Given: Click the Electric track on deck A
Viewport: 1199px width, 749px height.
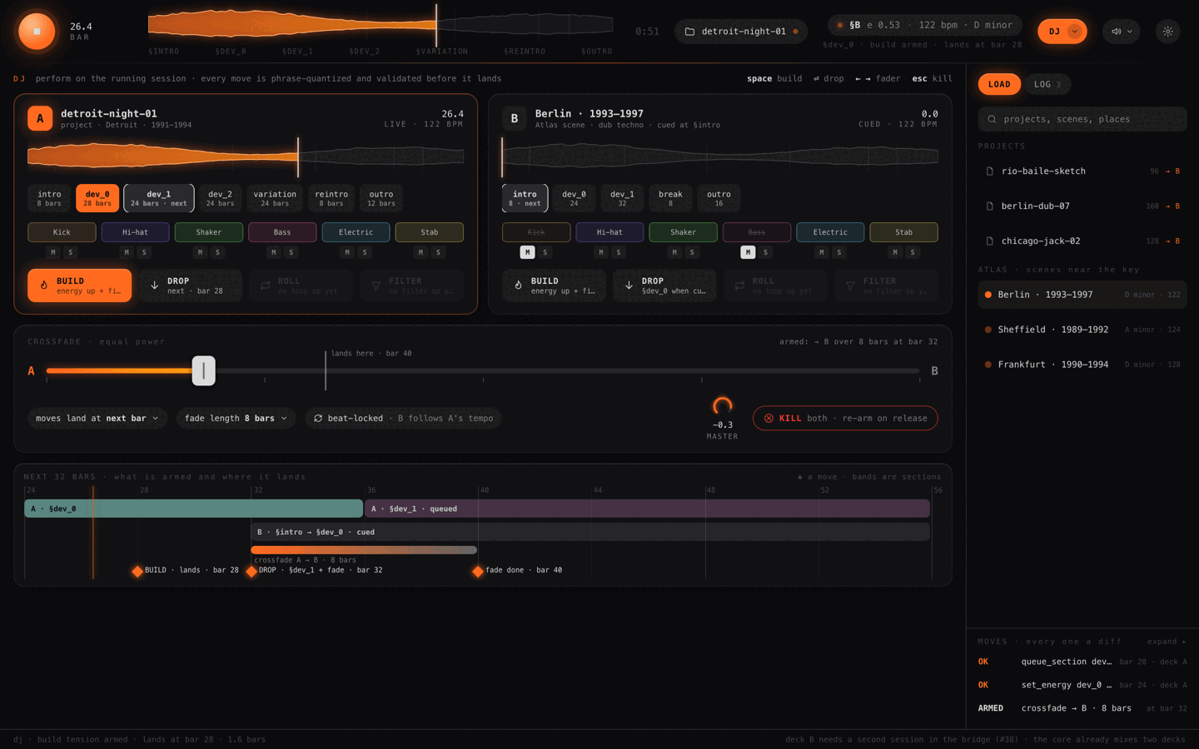Looking at the screenshot, I should [x=356, y=232].
